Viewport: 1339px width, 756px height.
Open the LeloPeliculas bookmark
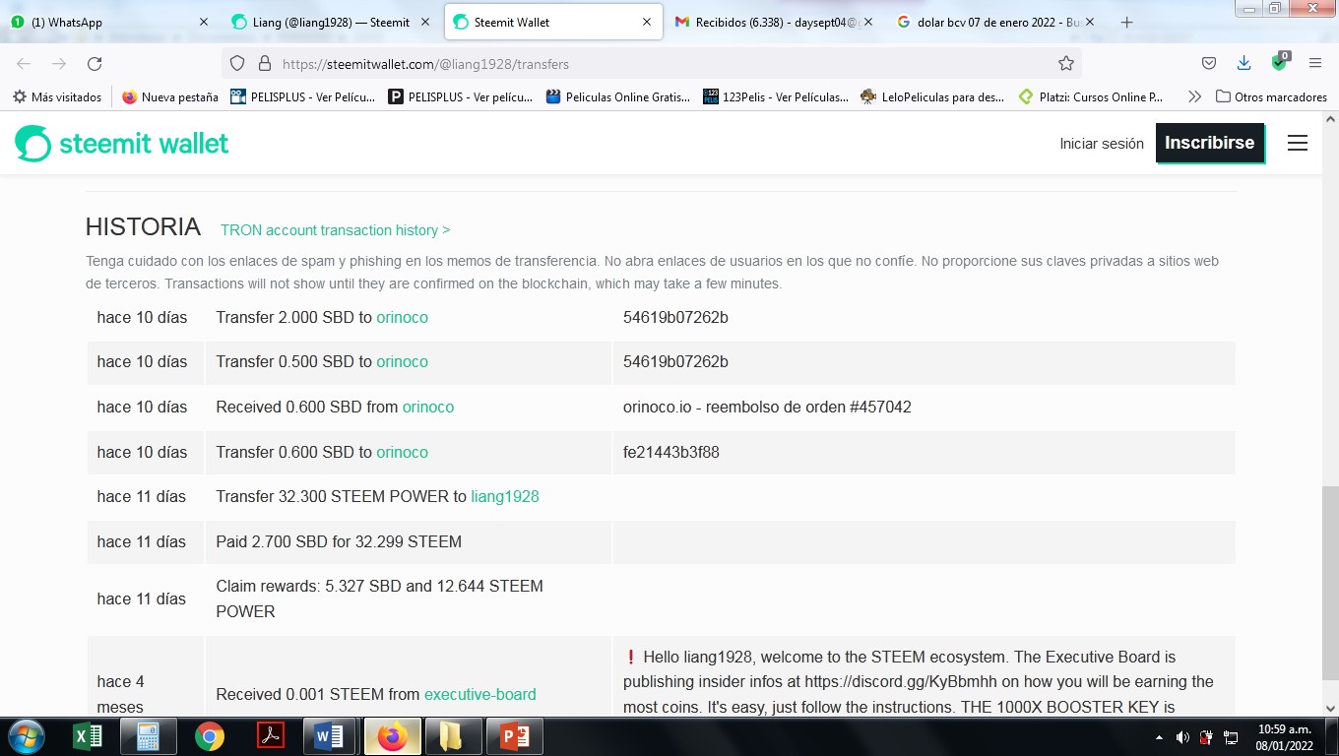(932, 96)
